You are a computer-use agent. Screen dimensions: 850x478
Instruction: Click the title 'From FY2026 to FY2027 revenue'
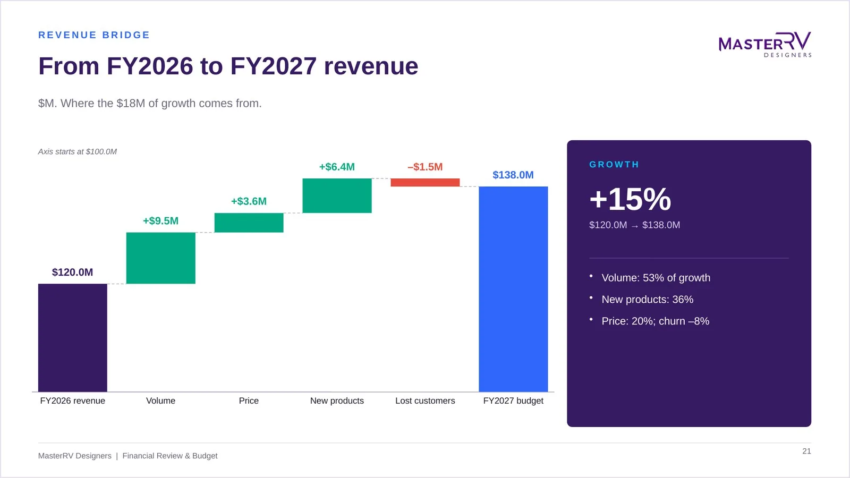228,66
